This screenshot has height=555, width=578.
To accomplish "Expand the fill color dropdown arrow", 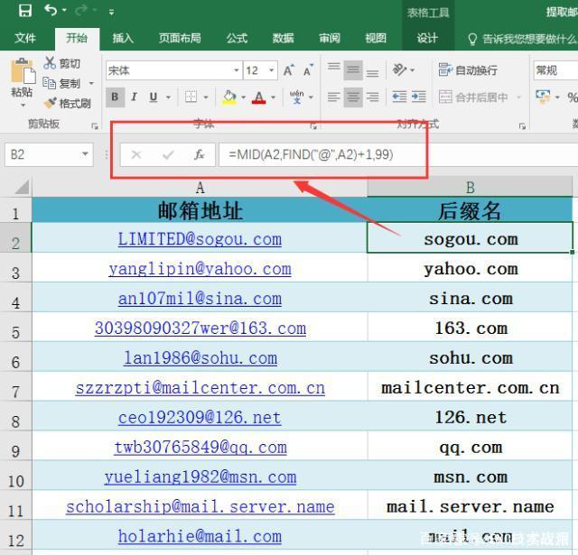I will click(243, 97).
